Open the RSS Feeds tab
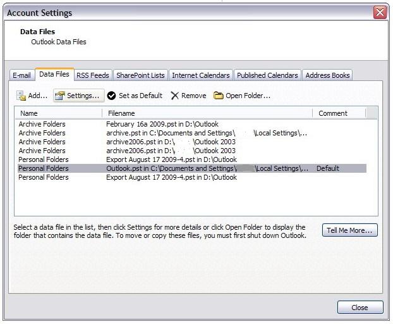Screen dimensions: 393x324 tap(92, 75)
